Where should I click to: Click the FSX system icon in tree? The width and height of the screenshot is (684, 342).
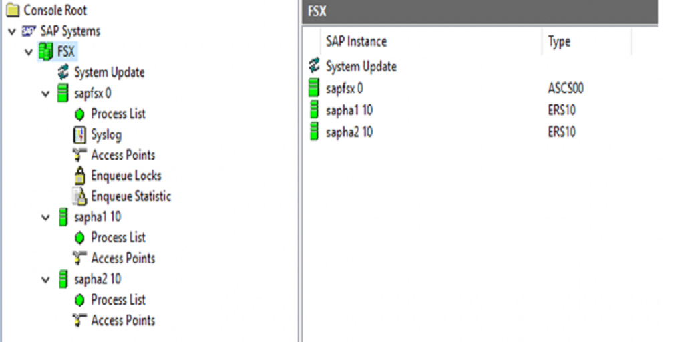(46, 52)
